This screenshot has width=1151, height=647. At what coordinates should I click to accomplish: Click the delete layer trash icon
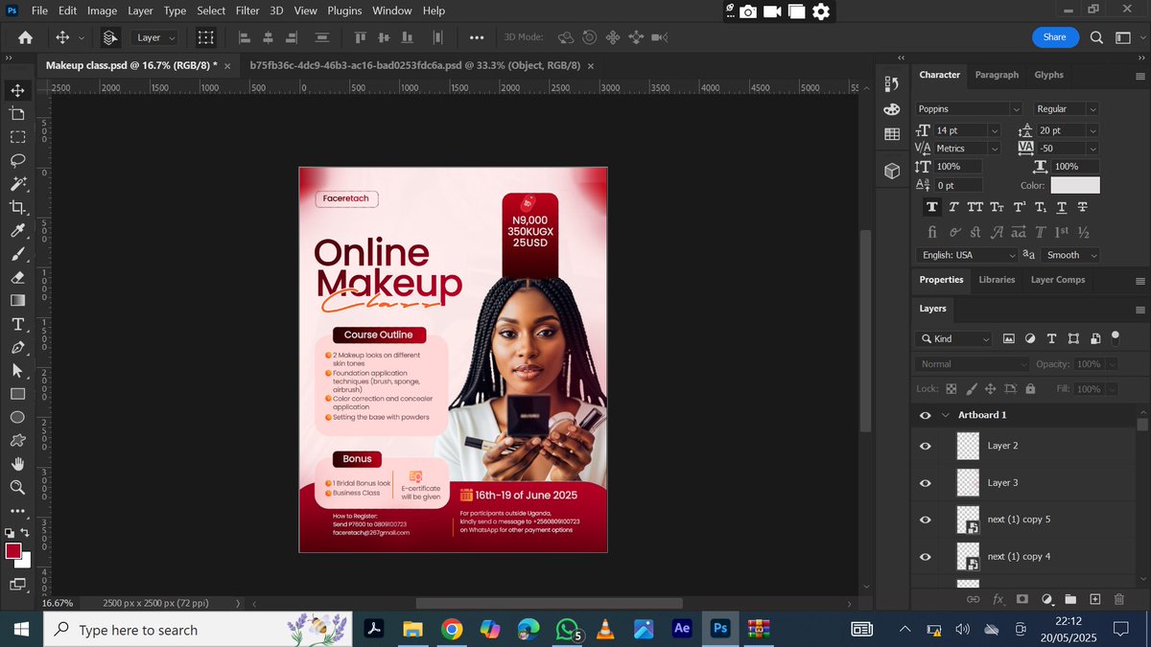click(1118, 599)
